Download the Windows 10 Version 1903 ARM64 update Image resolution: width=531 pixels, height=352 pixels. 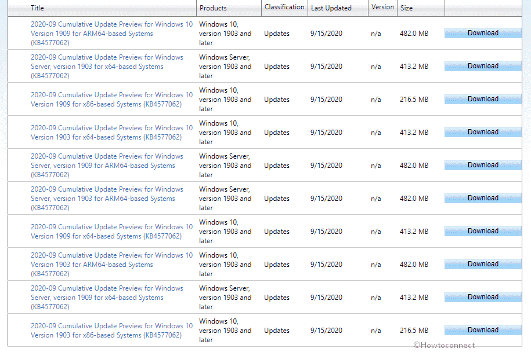click(x=483, y=264)
